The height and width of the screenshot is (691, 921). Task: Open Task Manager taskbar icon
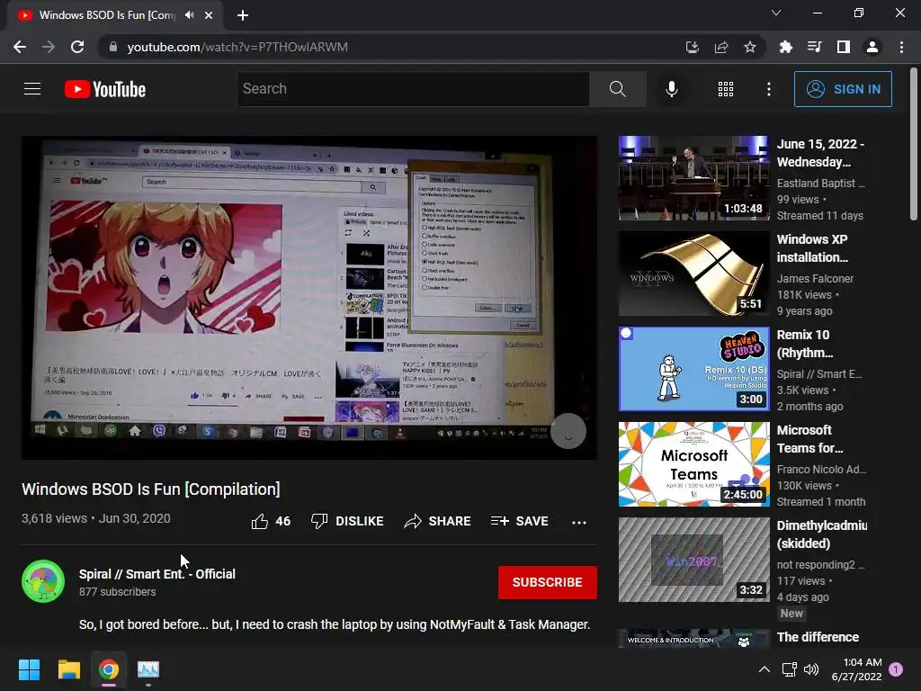pos(148,669)
